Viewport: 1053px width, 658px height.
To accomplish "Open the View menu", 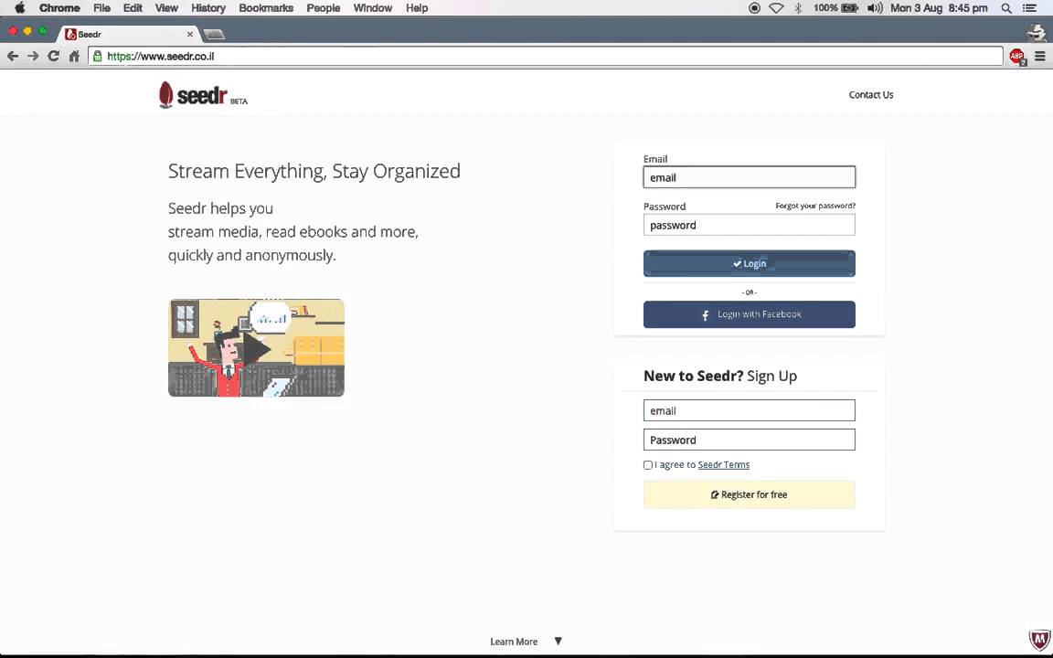I will (166, 8).
